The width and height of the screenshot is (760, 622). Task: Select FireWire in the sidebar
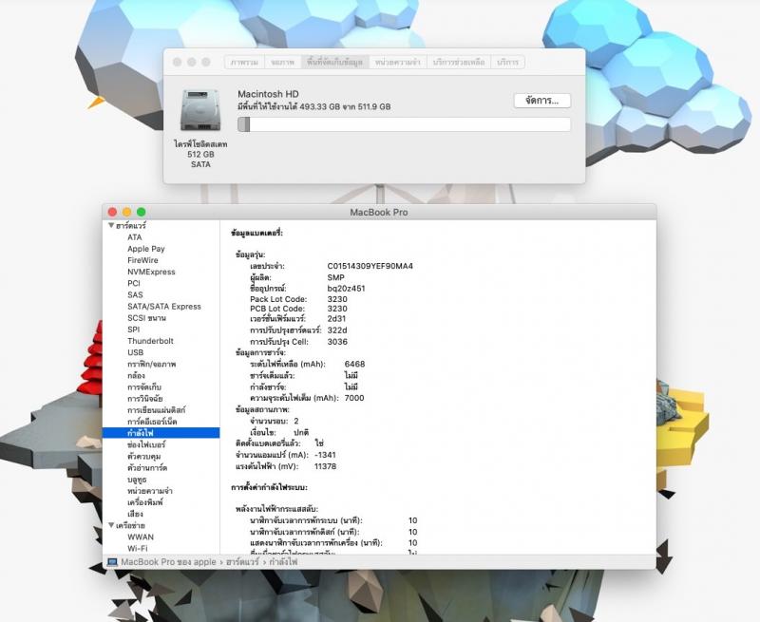coord(142,260)
